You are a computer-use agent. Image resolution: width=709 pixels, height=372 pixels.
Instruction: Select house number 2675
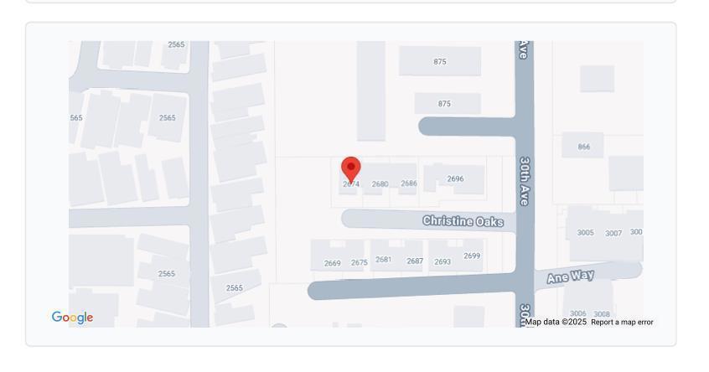pos(360,262)
